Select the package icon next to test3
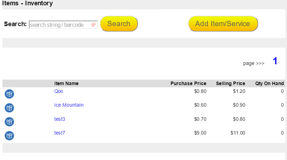287x160 pixels. click(9, 122)
